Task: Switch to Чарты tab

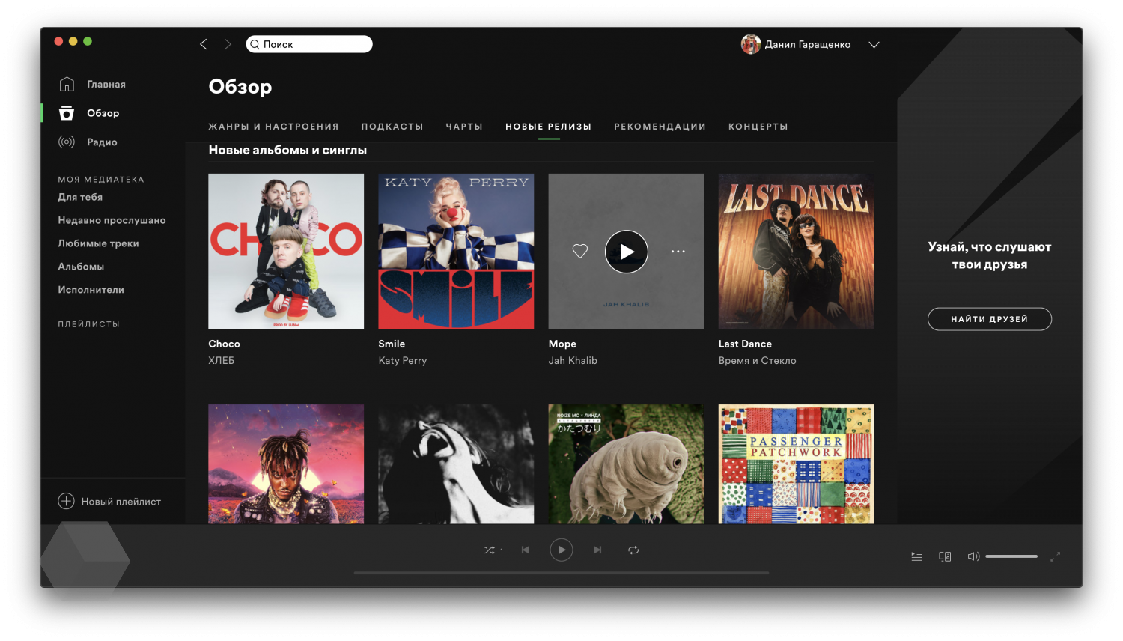Action: [x=464, y=127]
